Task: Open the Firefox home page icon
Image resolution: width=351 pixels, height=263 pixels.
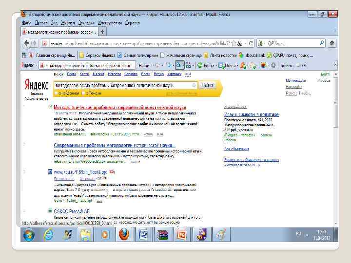Action: click(x=332, y=43)
